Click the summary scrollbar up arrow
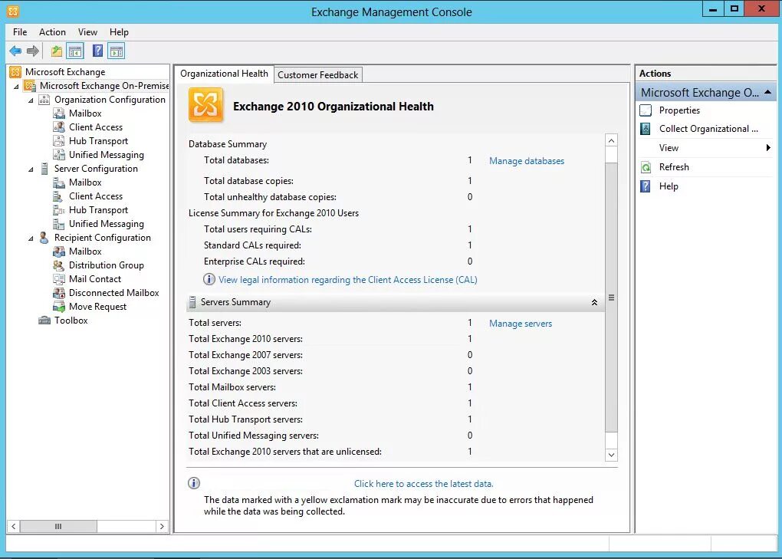The image size is (782, 559). (611, 140)
